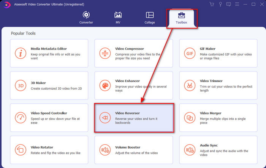Minimize the Aiseesoft window
This screenshot has width=266, height=168.
(245, 4)
